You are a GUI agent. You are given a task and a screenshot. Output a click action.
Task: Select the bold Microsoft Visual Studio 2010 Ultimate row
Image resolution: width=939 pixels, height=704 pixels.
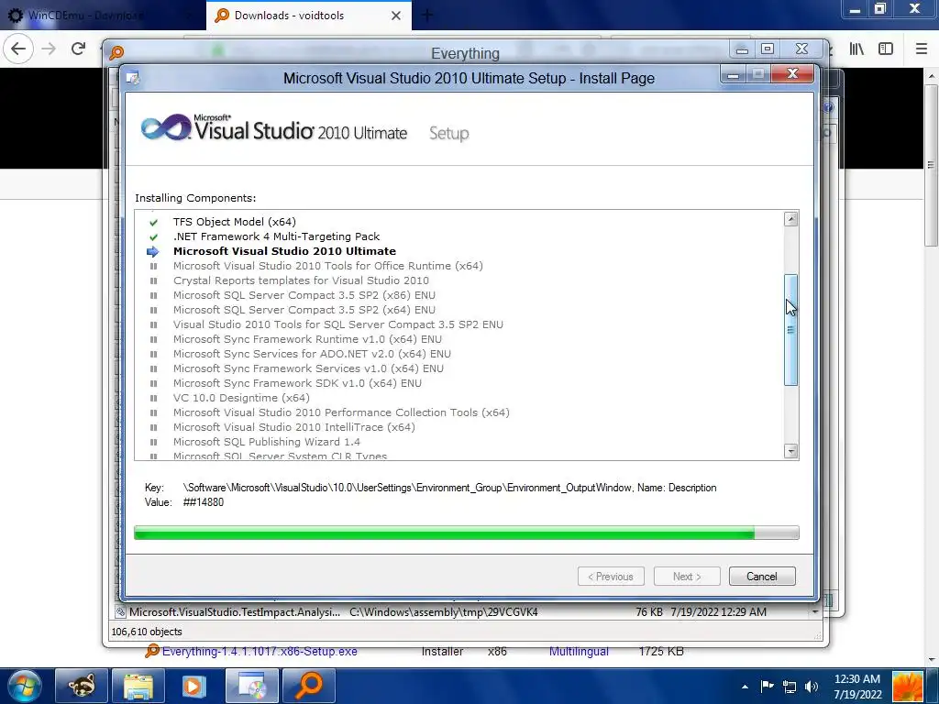tap(284, 251)
